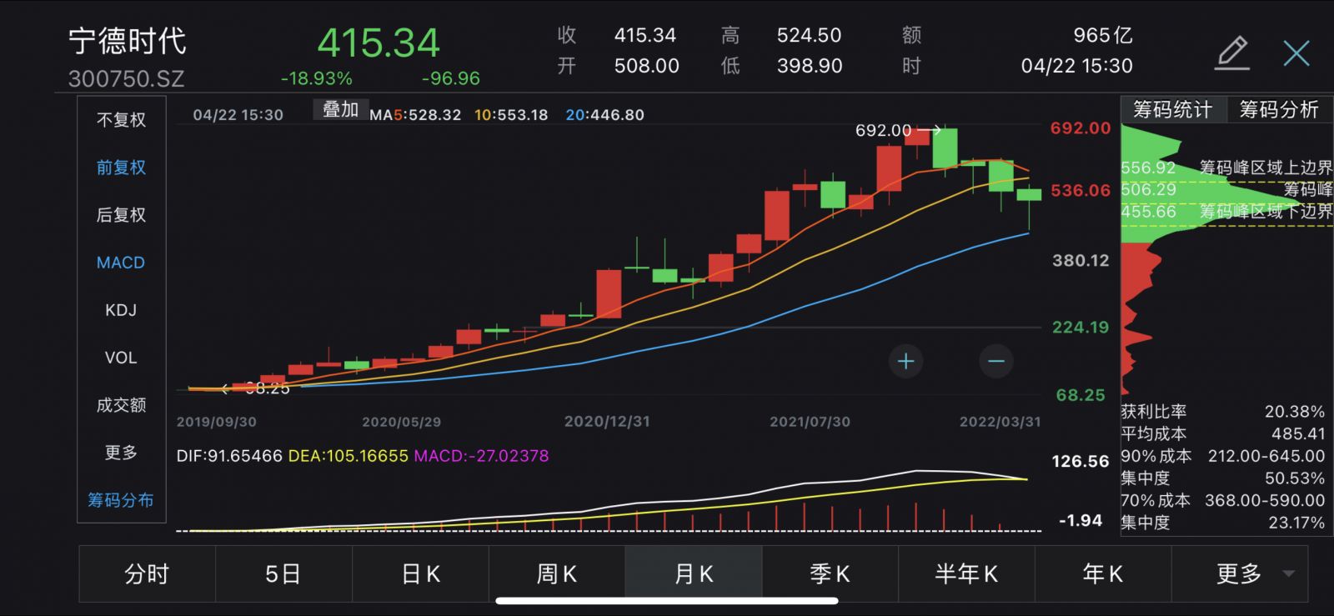Image resolution: width=1334 pixels, height=616 pixels.
Task: Select 不复权 price adjustment option
Action: [x=121, y=120]
